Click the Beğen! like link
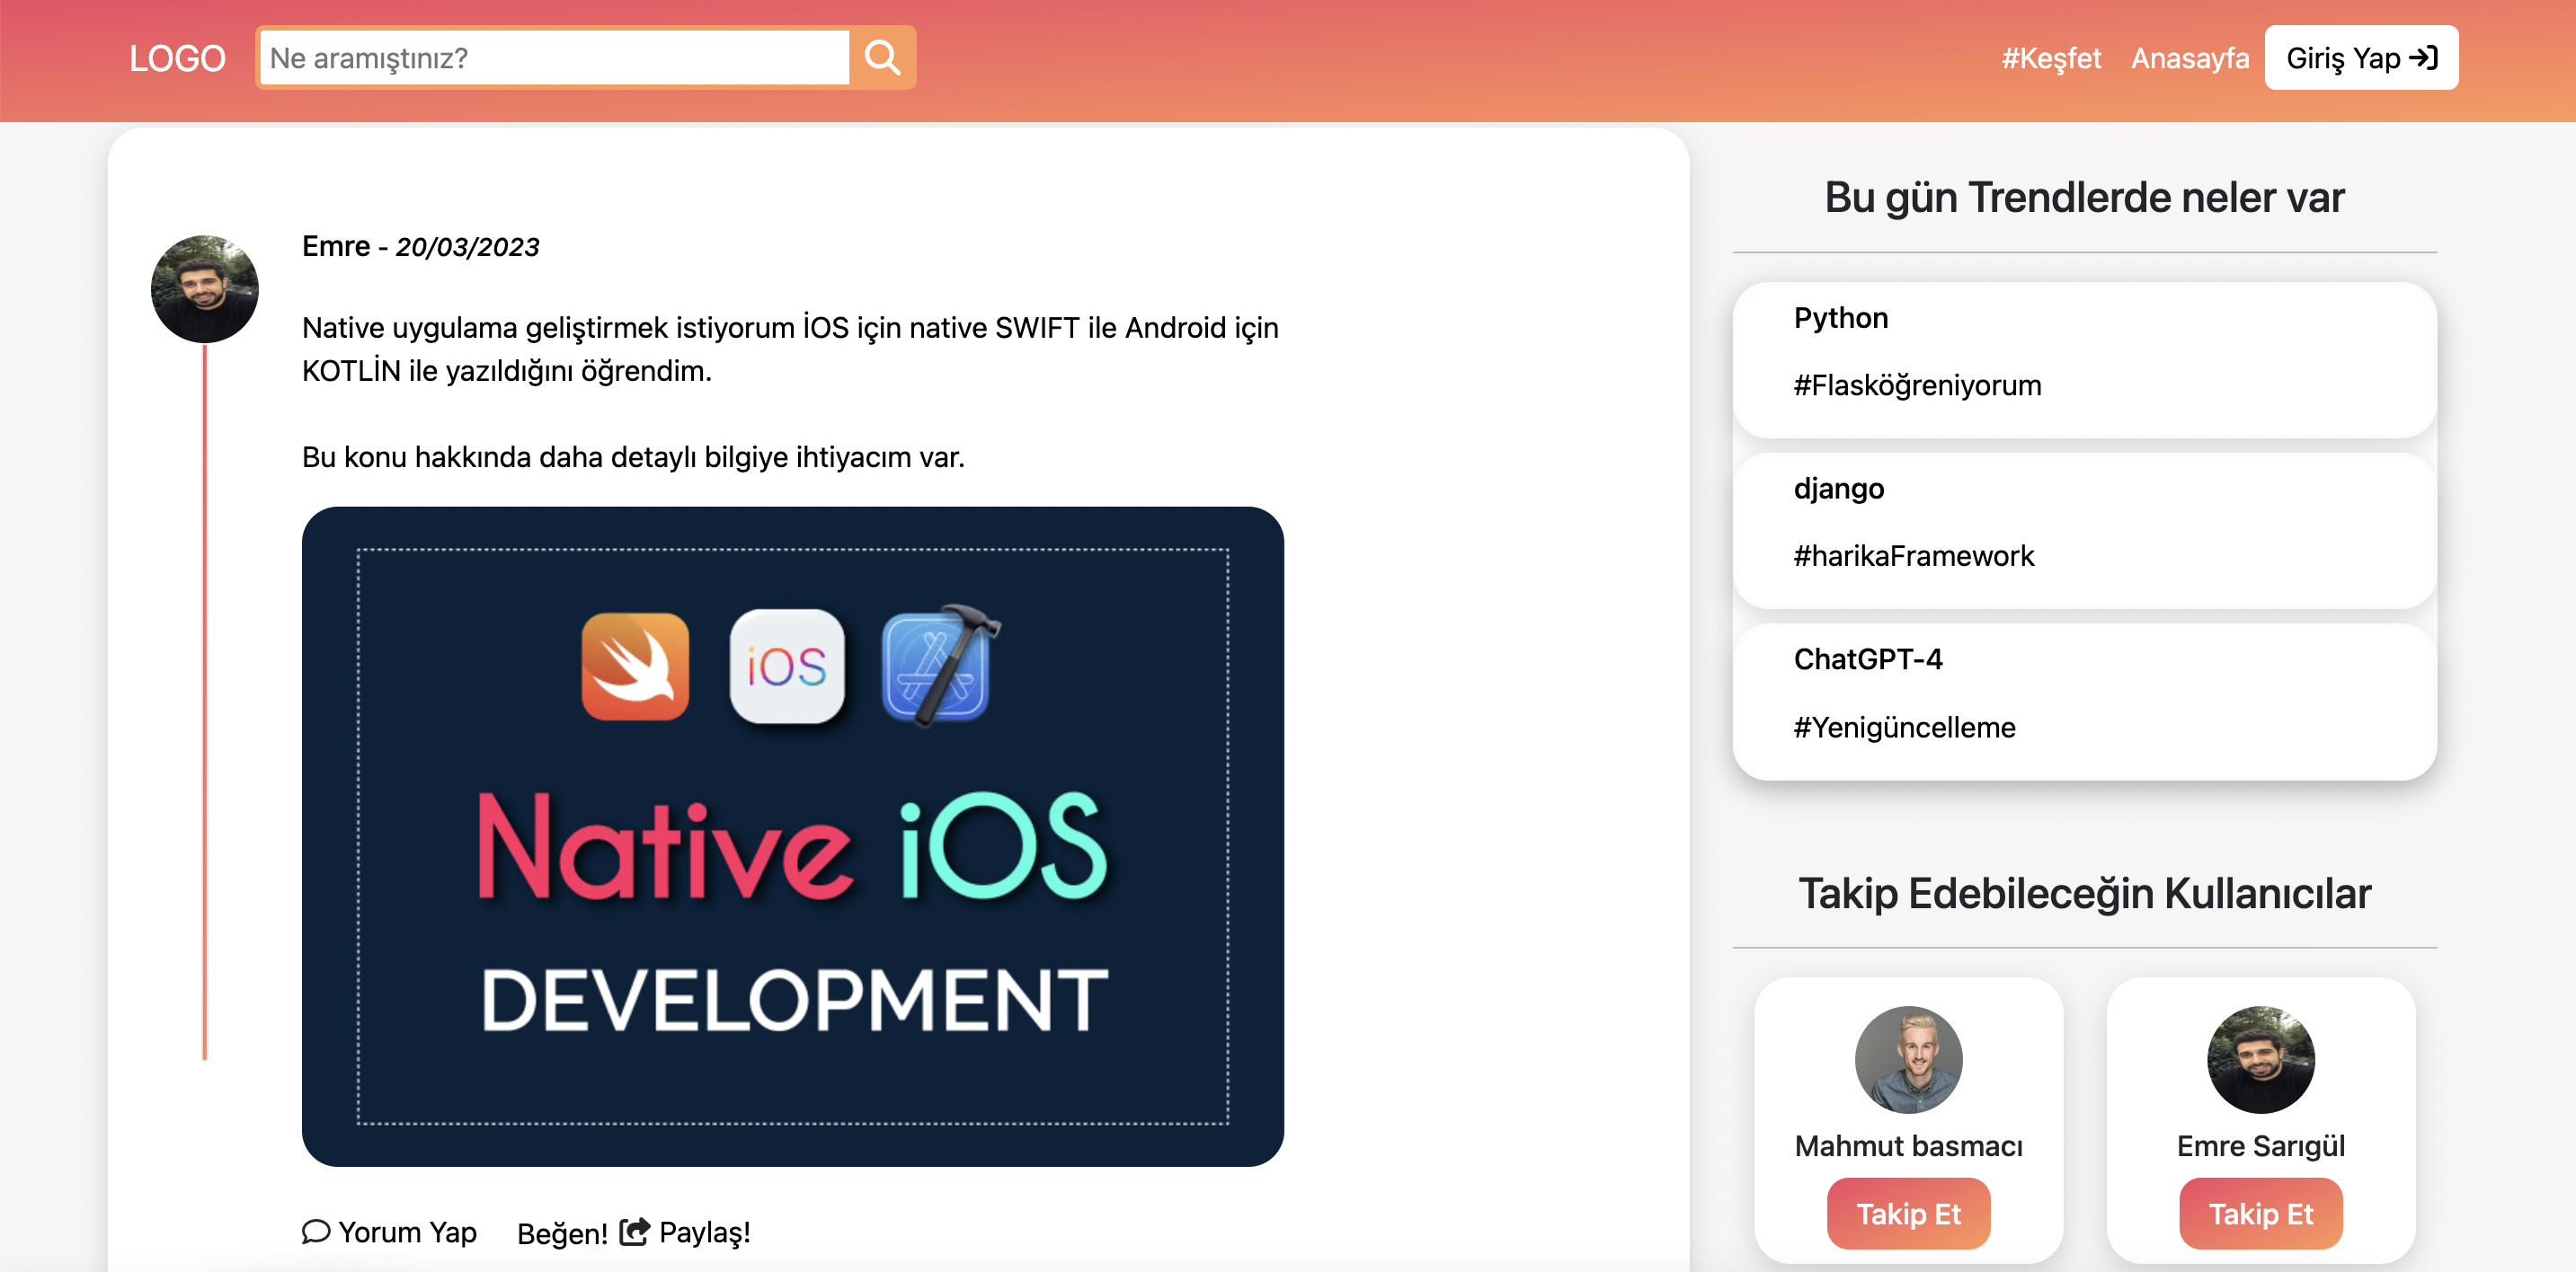 click(x=562, y=1233)
